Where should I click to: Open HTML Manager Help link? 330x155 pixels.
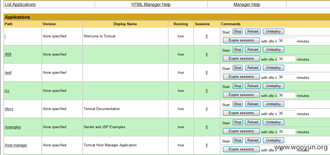tap(151, 5)
